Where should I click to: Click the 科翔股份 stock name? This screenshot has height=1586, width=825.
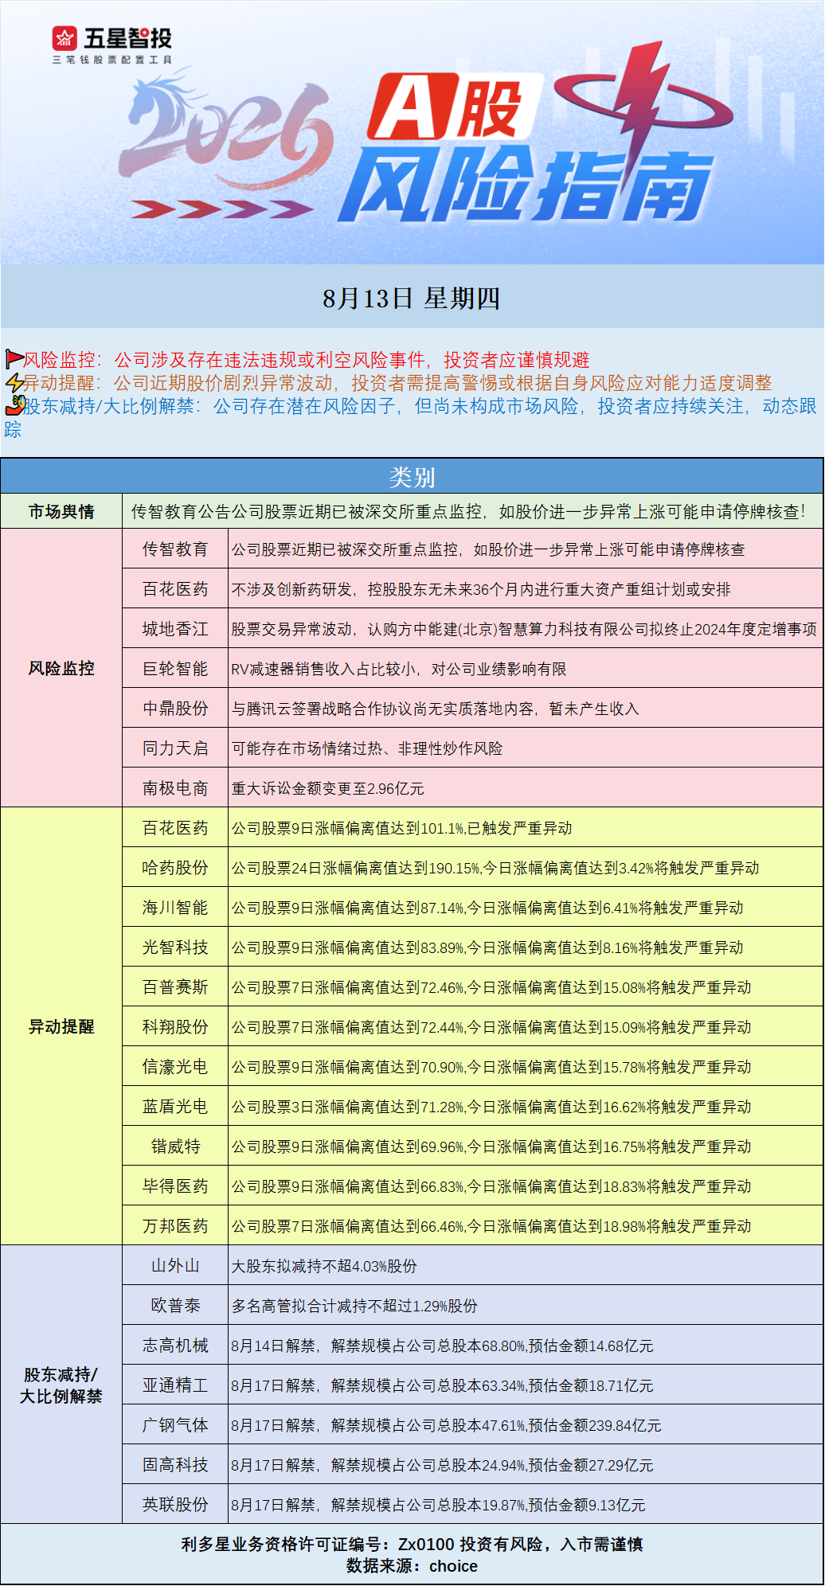point(175,1026)
